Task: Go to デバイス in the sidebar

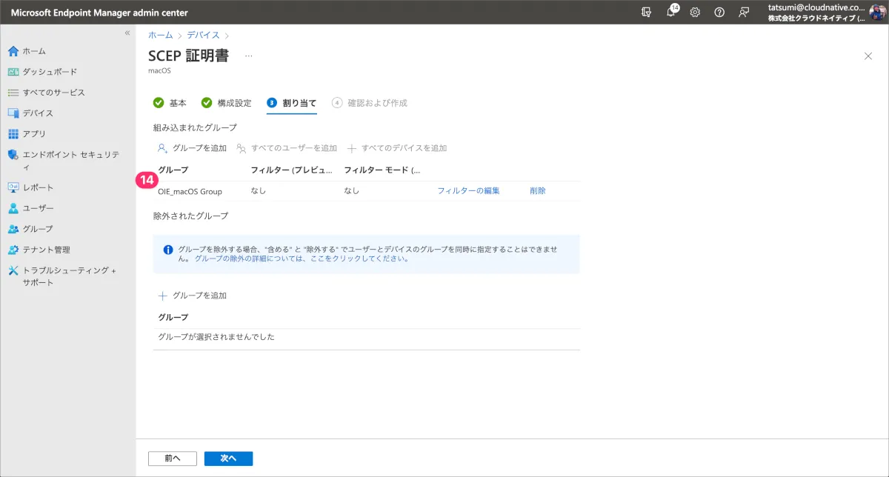Action: 38,113
